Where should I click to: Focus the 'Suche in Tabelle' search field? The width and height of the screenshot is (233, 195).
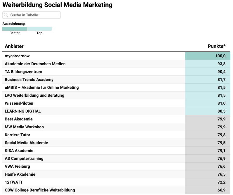pyautogui.click(x=34, y=15)
